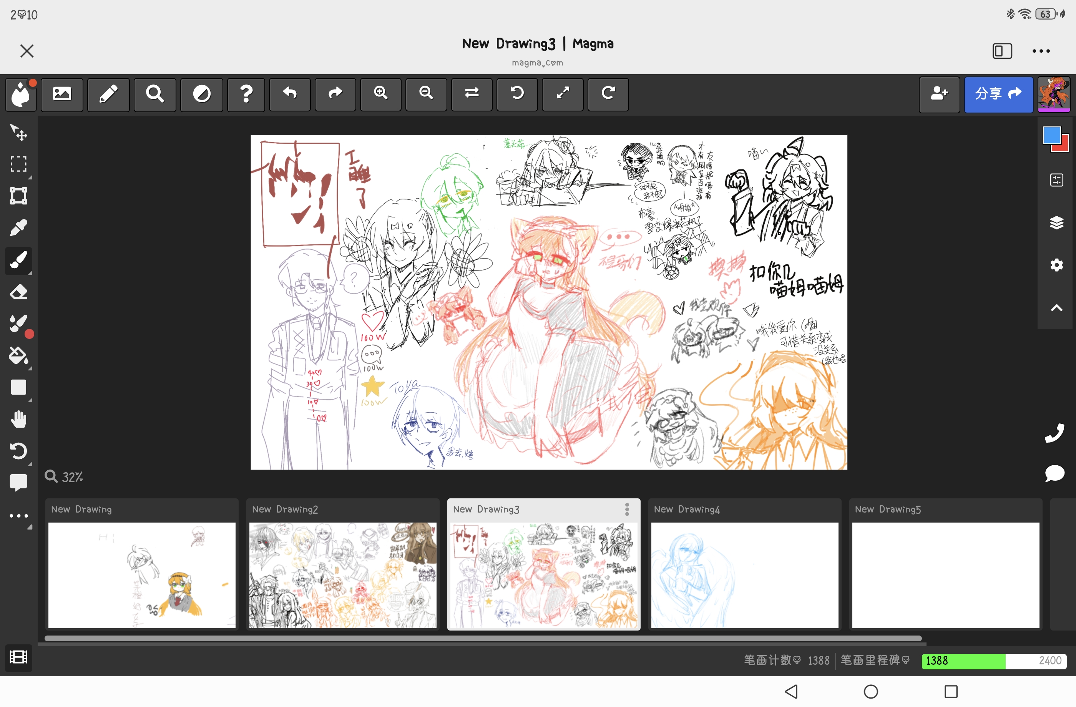Select the Hand pan tool
This screenshot has height=707, width=1076.
tap(18, 420)
